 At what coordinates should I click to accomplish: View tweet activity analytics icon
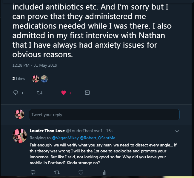(104, 172)
